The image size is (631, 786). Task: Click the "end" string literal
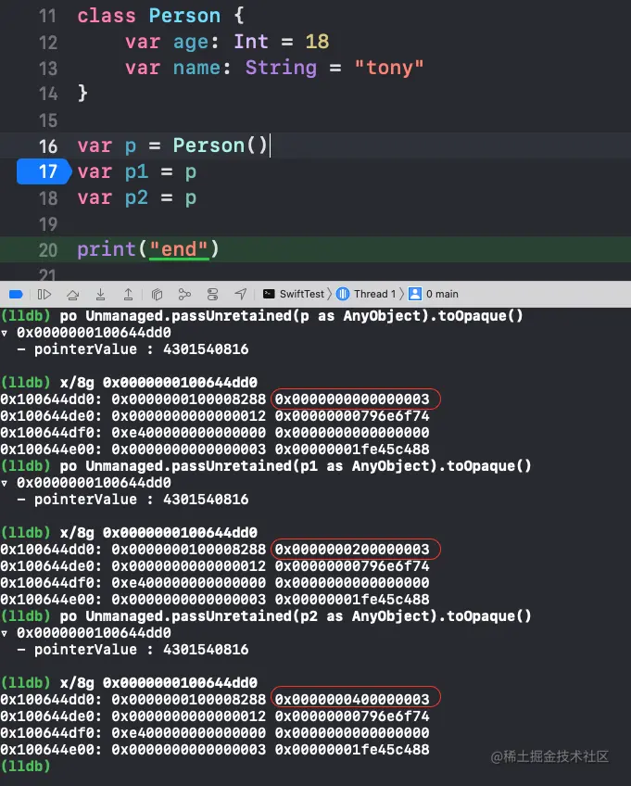point(179,249)
